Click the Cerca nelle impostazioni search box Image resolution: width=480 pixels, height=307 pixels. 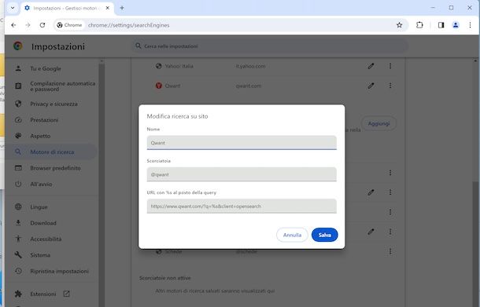coord(270,46)
